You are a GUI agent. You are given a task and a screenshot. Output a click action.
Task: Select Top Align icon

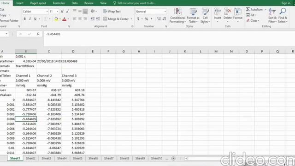click(x=75, y=11)
